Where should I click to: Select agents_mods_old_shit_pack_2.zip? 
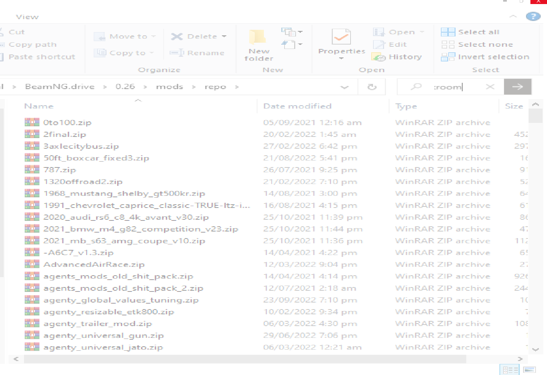123,288
